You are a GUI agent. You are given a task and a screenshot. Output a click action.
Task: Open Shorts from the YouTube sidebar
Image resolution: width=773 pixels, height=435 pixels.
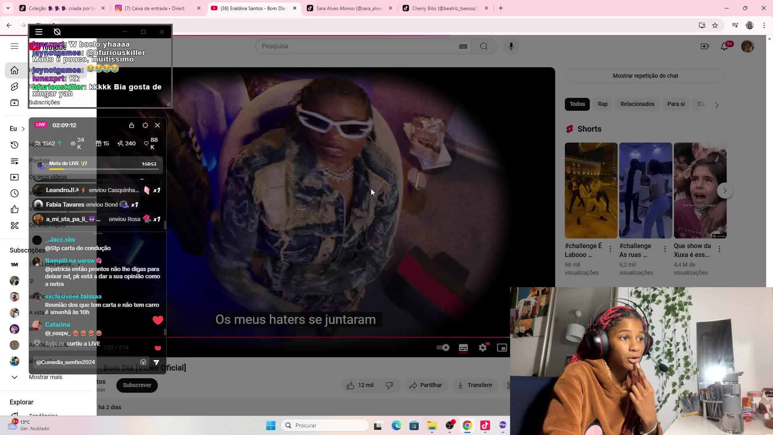[x=14, y=87]
